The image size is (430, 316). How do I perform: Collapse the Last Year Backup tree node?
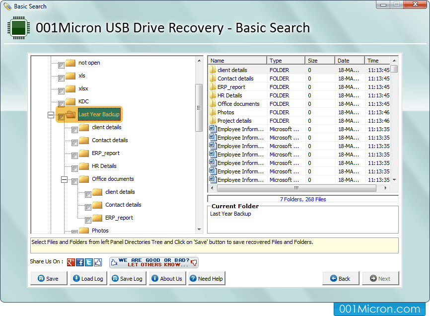[x=51, y=114]
